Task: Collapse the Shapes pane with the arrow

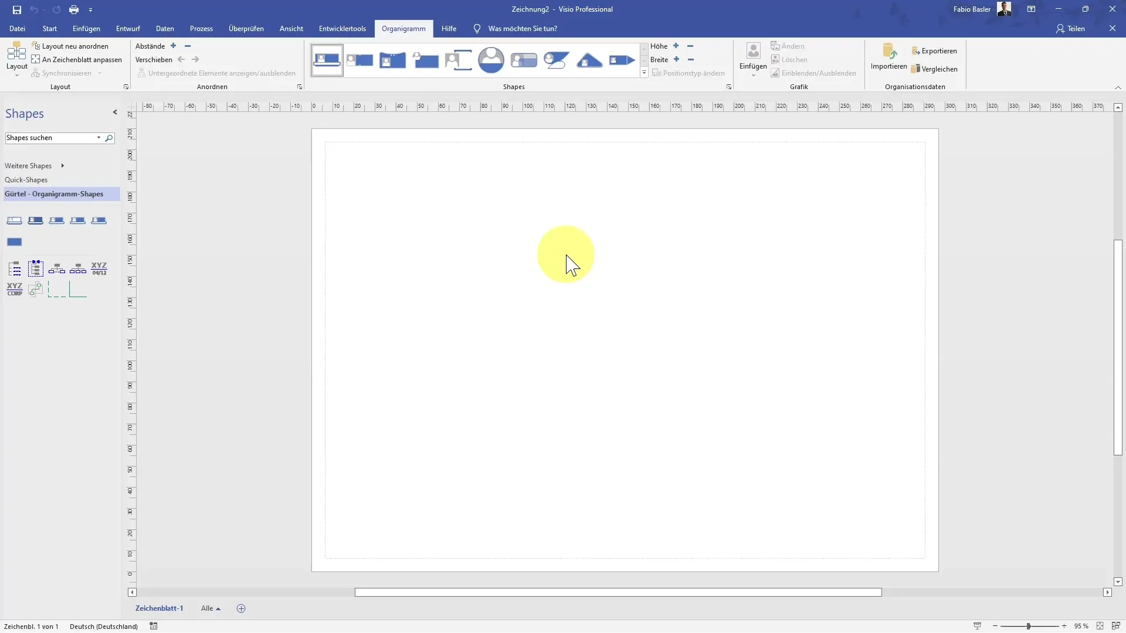Action: click(x=115, y=113)
